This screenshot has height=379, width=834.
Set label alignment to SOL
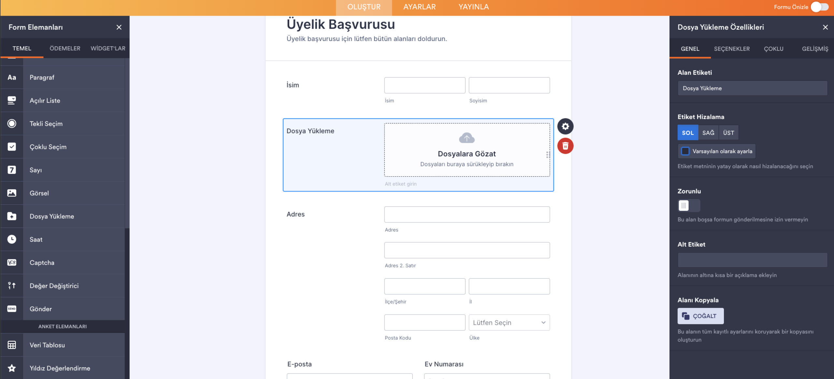[688, 133]
